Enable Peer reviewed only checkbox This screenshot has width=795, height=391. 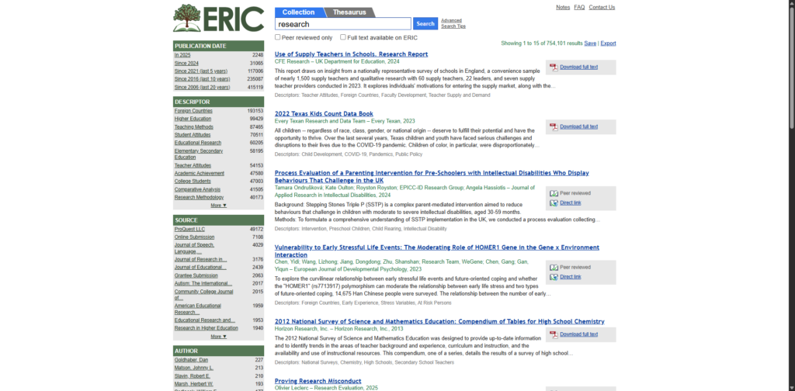[277, 37]
